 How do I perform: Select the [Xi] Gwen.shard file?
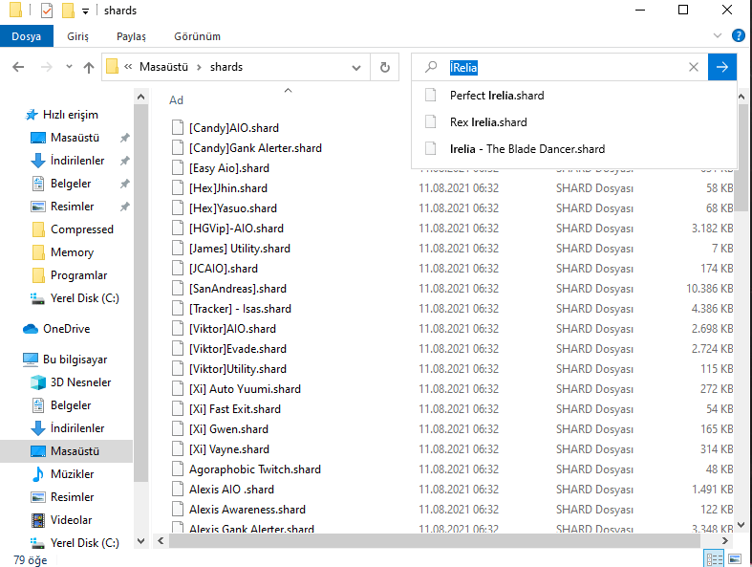pyautogui.click(x=228, y=429)
